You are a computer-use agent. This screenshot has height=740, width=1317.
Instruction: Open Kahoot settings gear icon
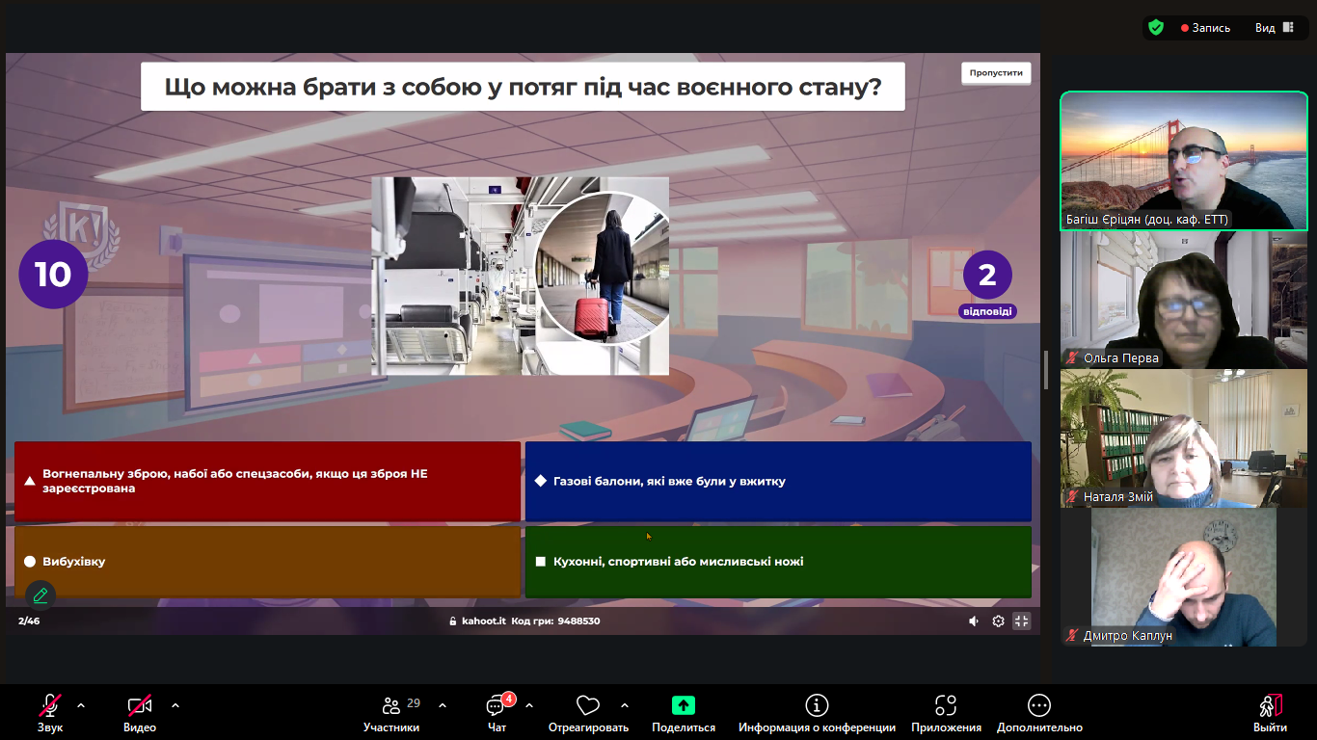[x=998, y=621]
